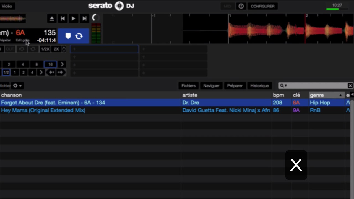
Task: Open the Historique panel
Action: click(259, 86)
